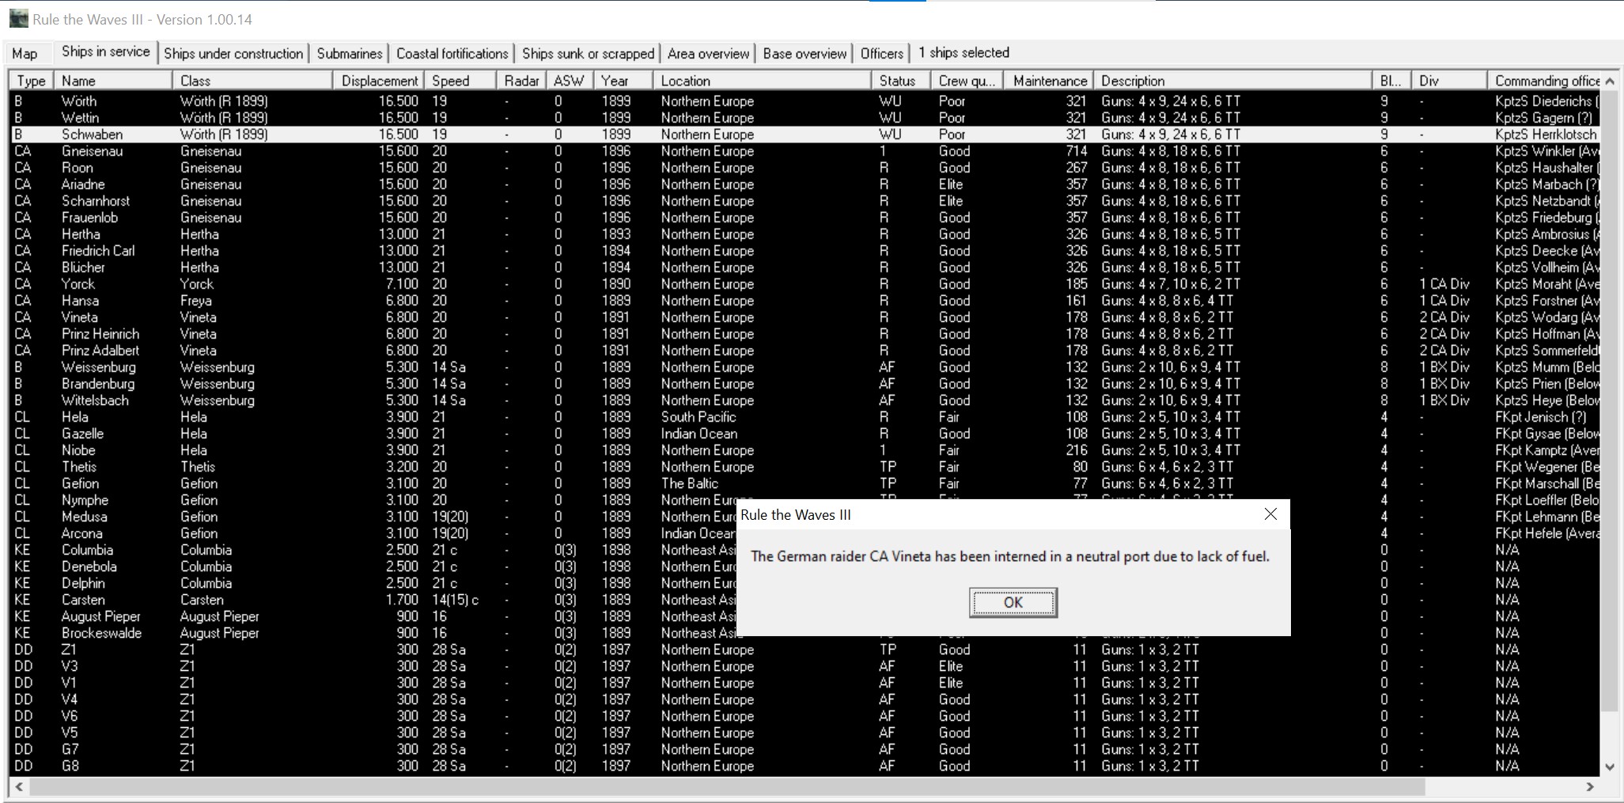Select the ship named Hansa
1624x803 pixels.
[804, 301]
